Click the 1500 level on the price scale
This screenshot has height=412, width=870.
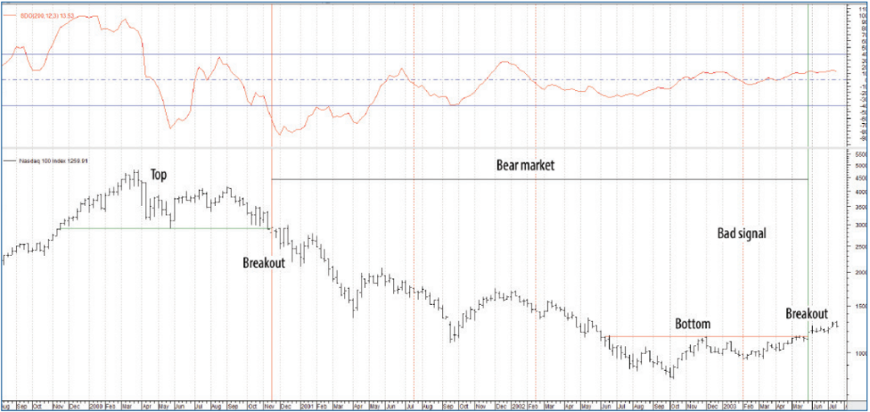coord(857,307)
